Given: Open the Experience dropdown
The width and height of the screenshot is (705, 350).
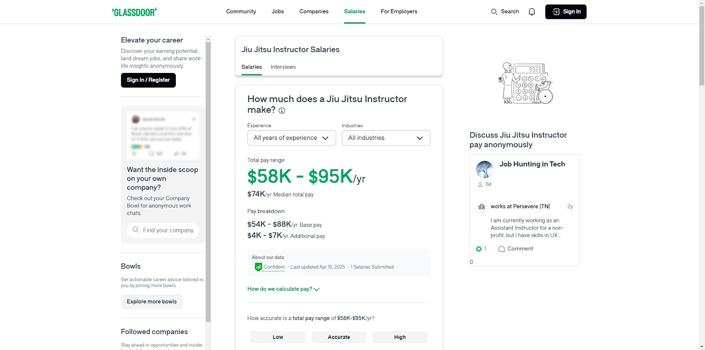Looking at the screenshot, I should tap(292, 138).
